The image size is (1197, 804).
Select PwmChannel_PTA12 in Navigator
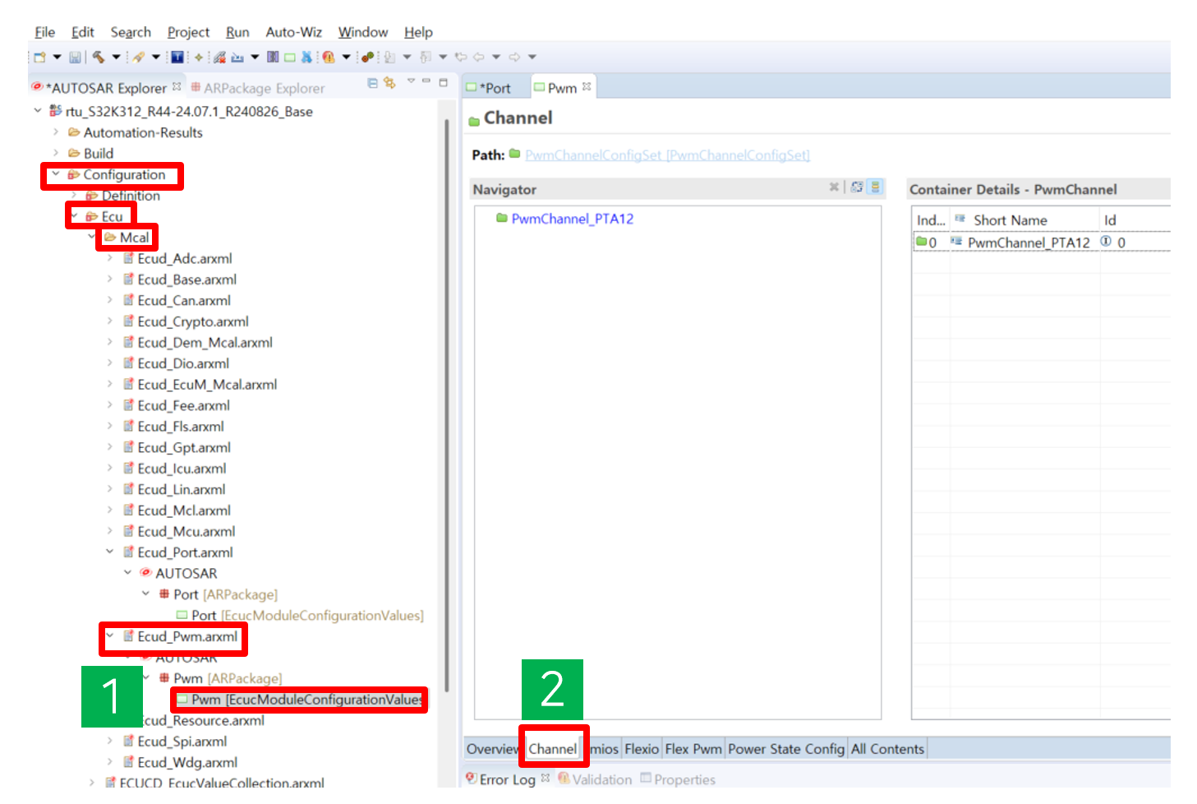coord(572,219)
